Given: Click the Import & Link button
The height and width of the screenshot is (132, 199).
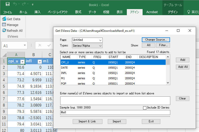Looking at the screenshot, I should pos(87,122).
